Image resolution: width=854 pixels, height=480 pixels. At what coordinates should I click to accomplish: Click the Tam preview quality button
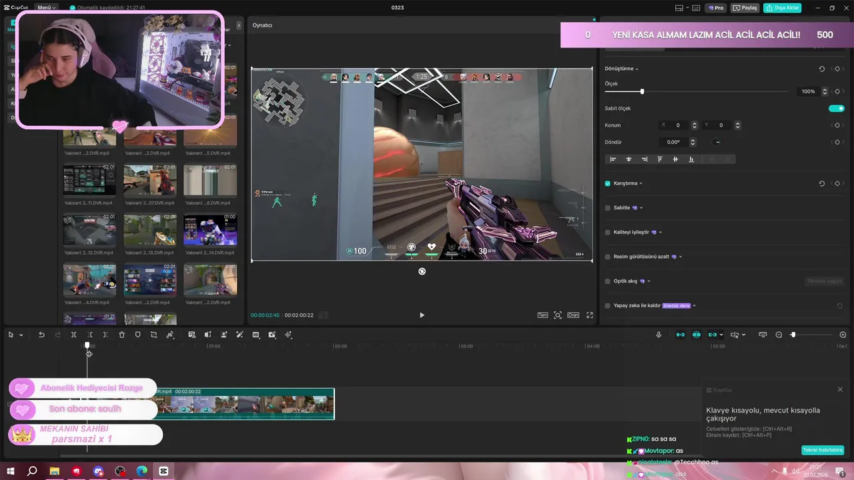point(543,315)
